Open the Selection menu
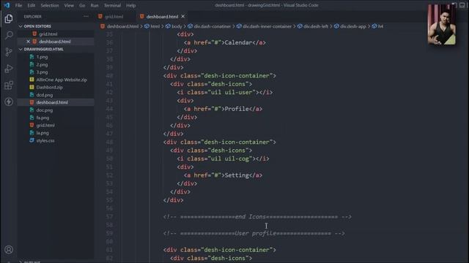This screenshot has height=263, width=469. pyautogui.click(x=50, y=5)
